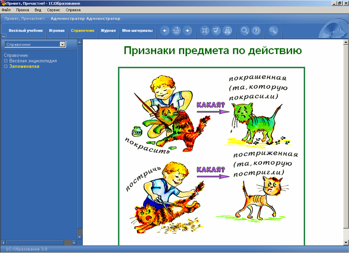The image size is (349, 253).
Task: Open the Справочник dropdown list
Action: click(62, 44)
